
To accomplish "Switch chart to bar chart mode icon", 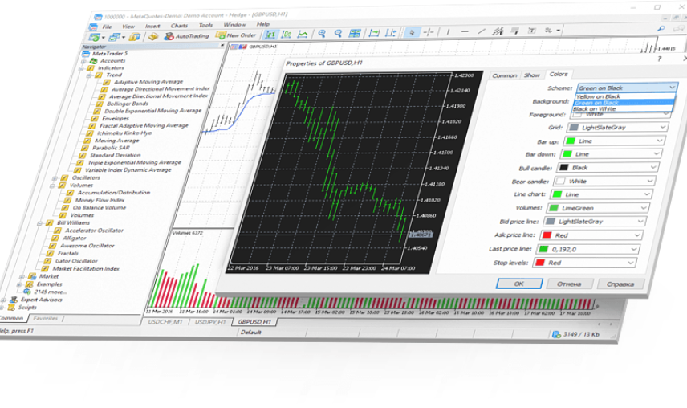I will (270, 35).
